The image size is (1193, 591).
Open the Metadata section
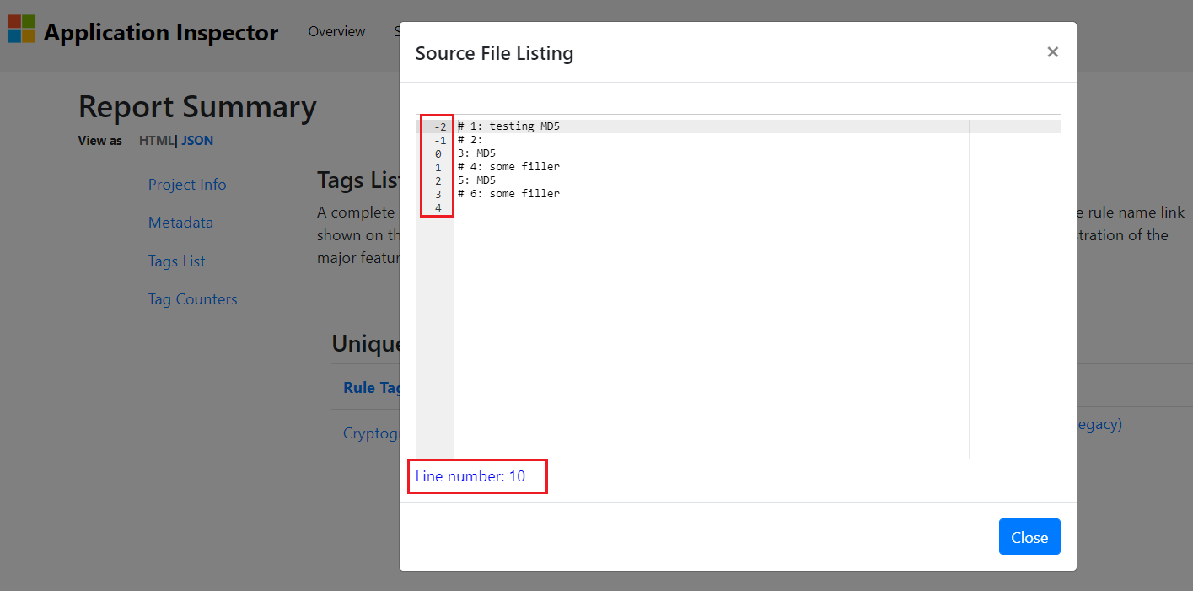[x=180, y=222]
